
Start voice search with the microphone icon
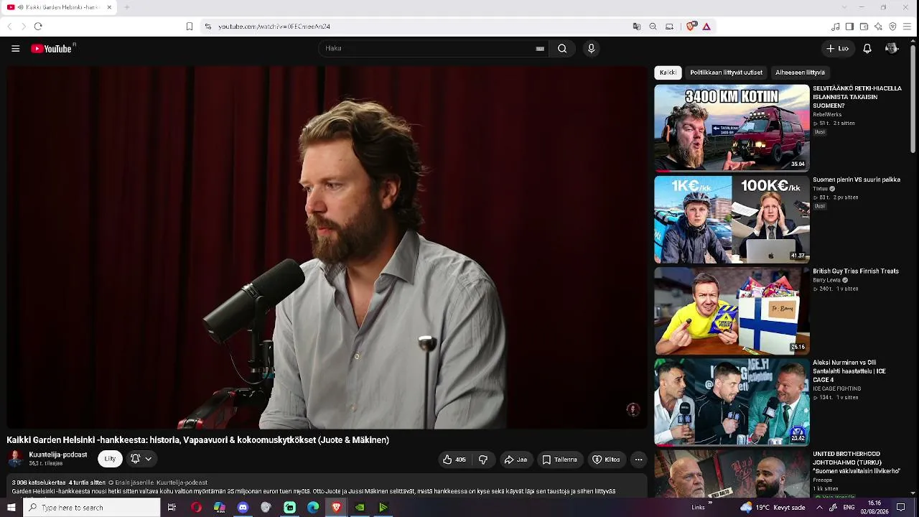pyautogui.click(x=591, y=49)
